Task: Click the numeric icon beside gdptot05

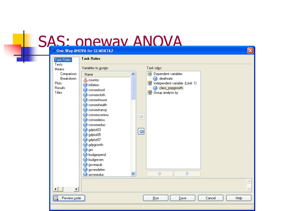Action: click(x=85, y=135)
